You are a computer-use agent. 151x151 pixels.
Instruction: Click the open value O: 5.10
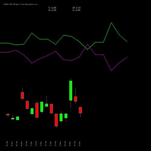(x=52, y=10)
